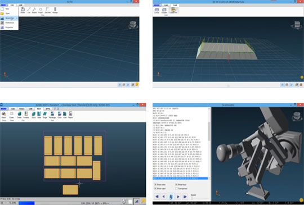Click the Create Part button in top-right window
304x205 pixels.
pyautogui.click(x=173, y=11)
